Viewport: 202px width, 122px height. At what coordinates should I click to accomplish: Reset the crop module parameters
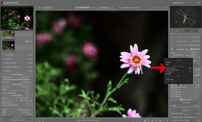click(x=196, y=37)
